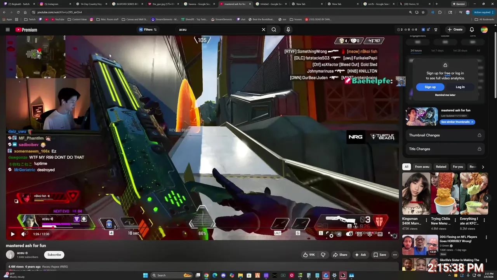Advance the Shorts shelf with arrow

click(x=487, y=198)
